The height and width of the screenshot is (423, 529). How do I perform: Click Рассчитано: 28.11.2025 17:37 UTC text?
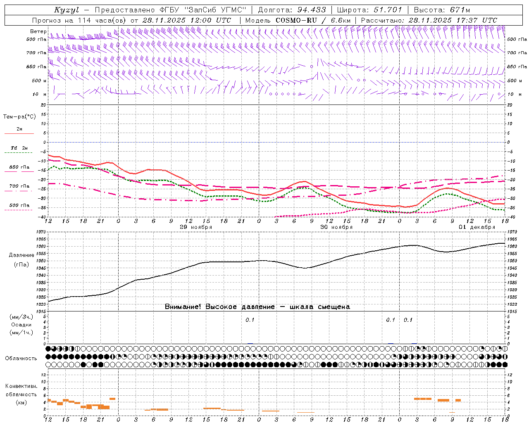pos(429,20)
